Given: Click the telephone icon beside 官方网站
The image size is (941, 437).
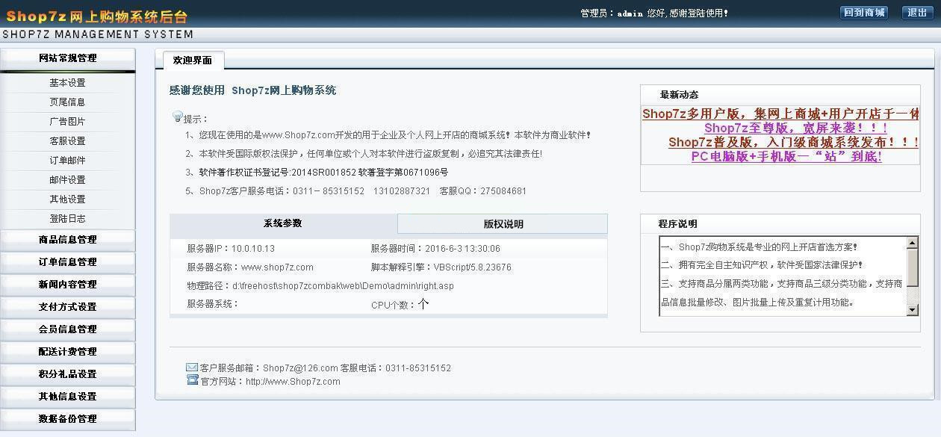Looking at the screenshot, I should [192, 379].
